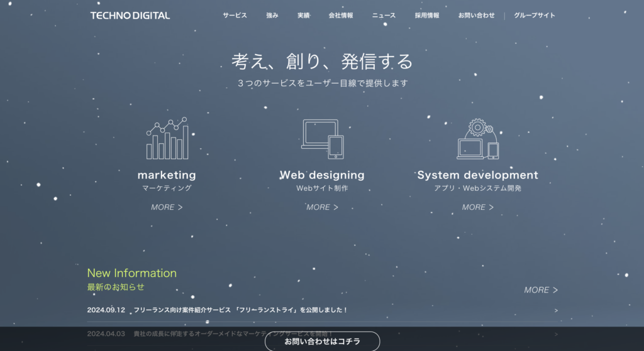Image resolution: width=644 pixels, height=351 pixels.
Task: Click お問い合わせ in the header navigation
Action: pos(476,15)
